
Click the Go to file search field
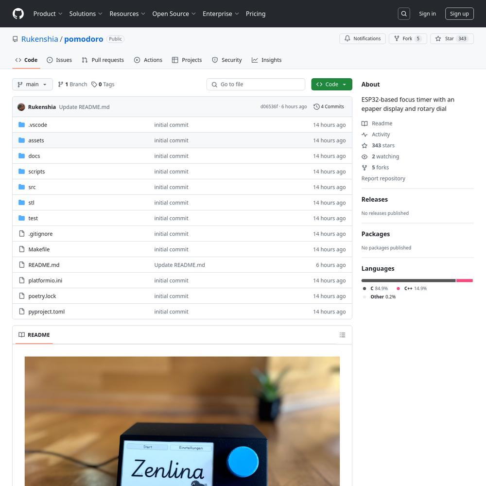pos(256,84)
